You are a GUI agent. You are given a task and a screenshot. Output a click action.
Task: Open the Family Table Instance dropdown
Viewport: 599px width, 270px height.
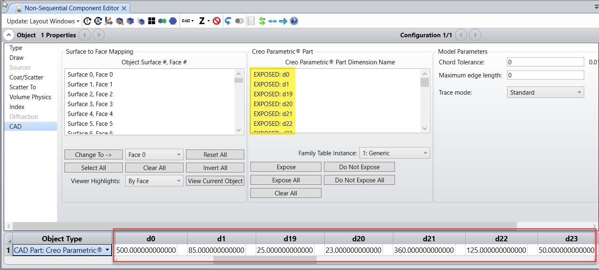395,153
